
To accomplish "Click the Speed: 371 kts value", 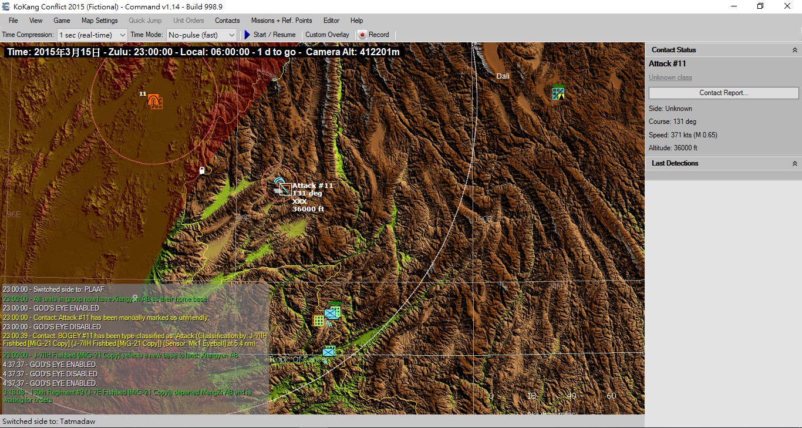I will pos(683,135).
